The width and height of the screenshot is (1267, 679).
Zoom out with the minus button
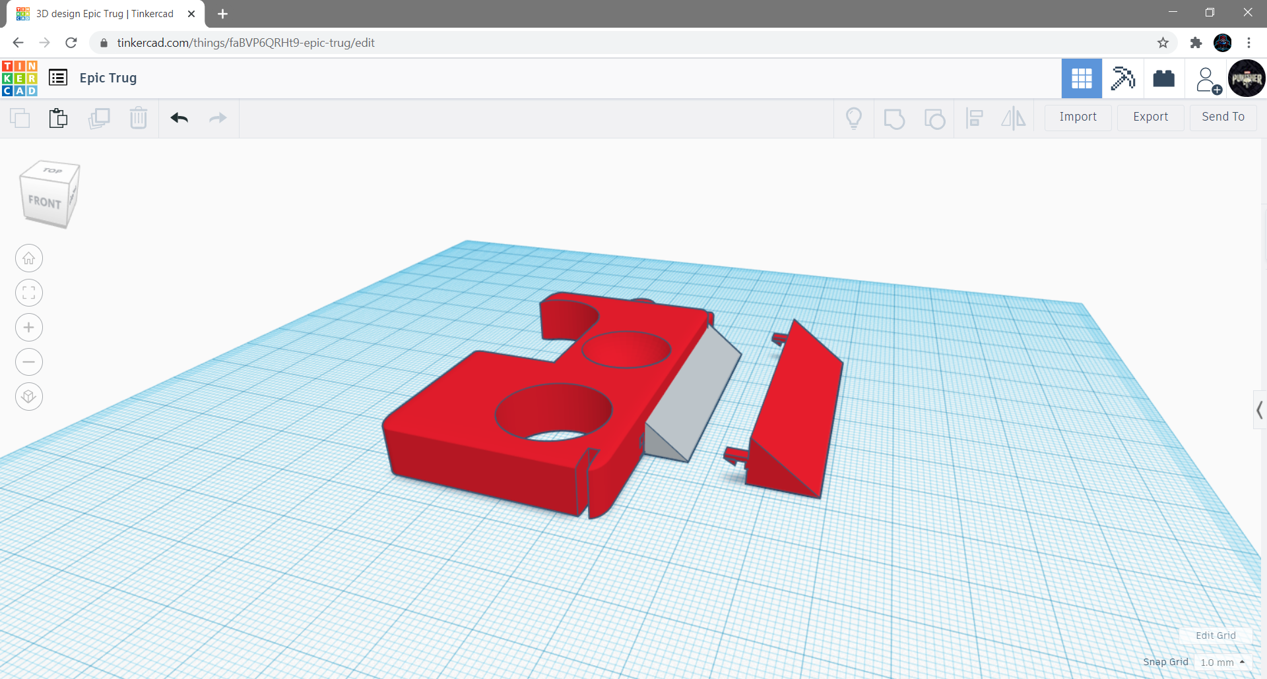pos(29,362)
